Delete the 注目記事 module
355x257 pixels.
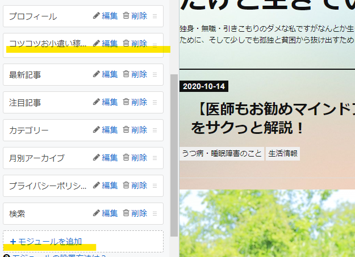[135, 102]
